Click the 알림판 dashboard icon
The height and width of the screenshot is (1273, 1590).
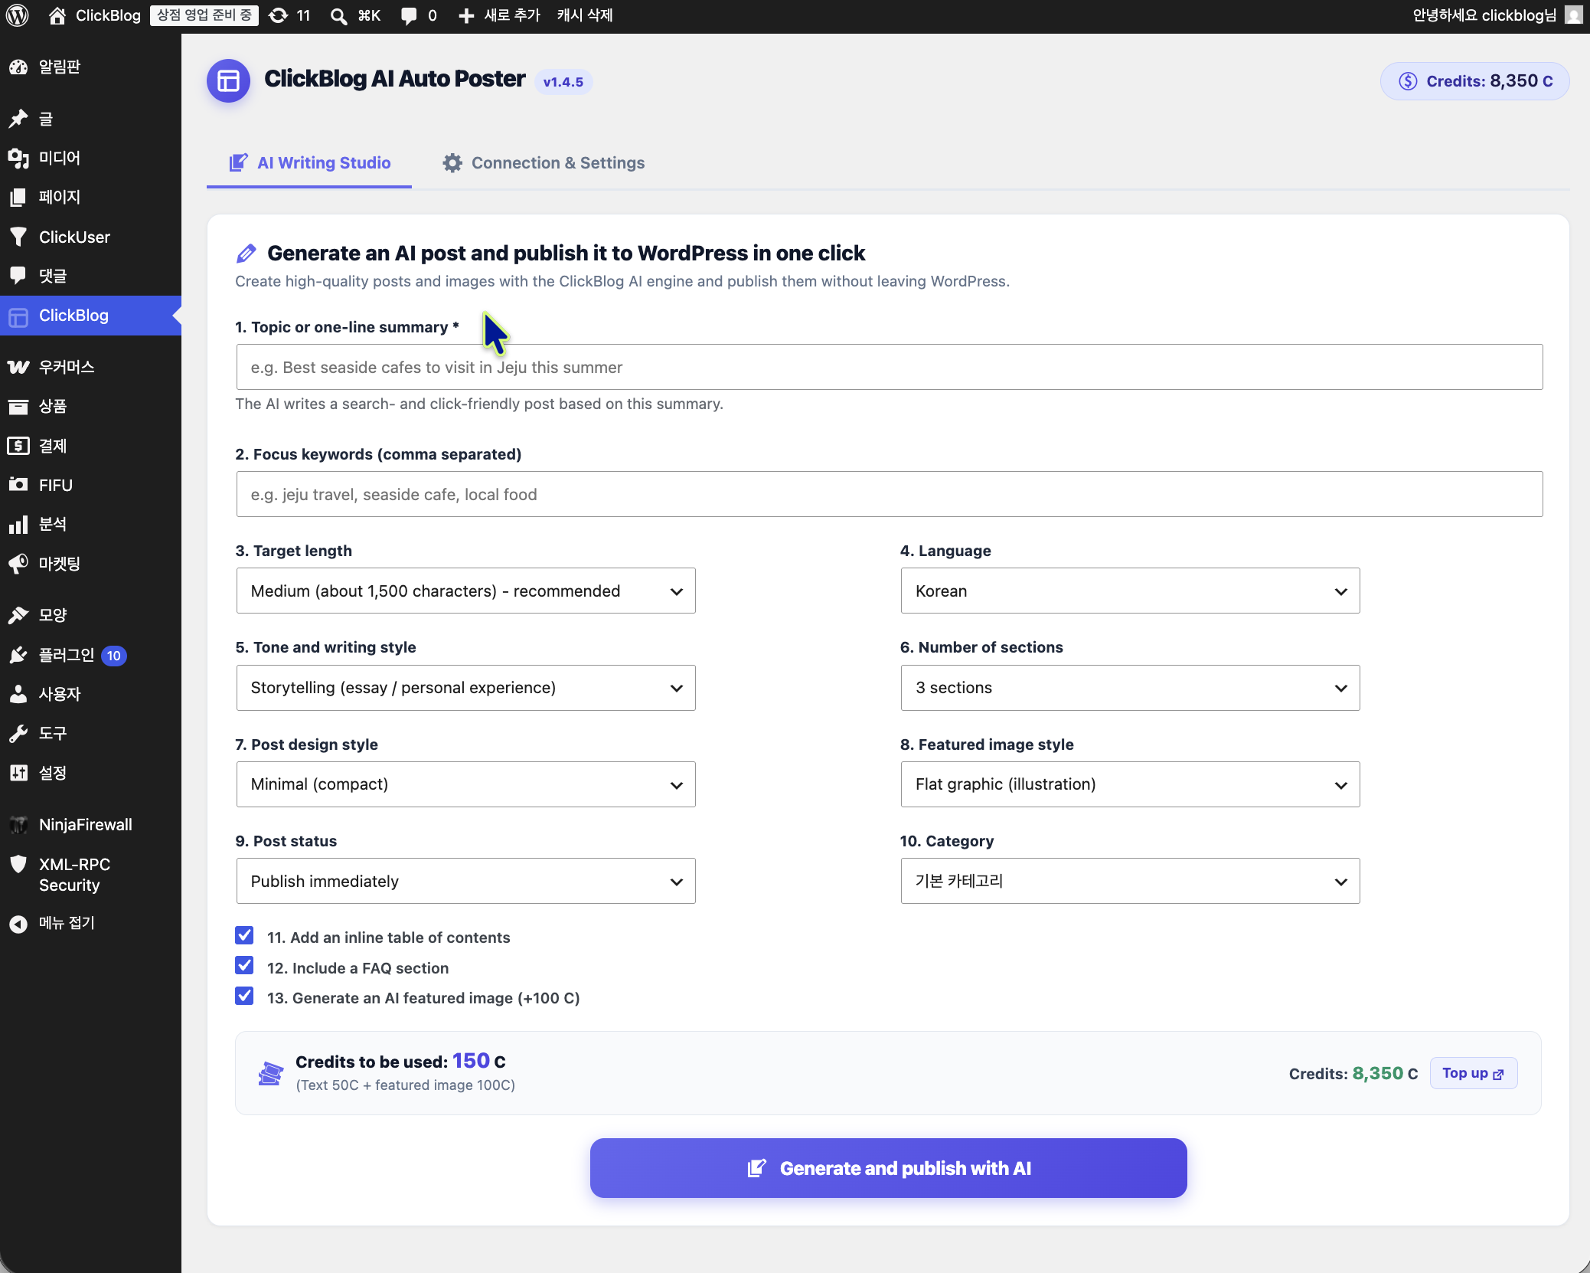(18, 67)
